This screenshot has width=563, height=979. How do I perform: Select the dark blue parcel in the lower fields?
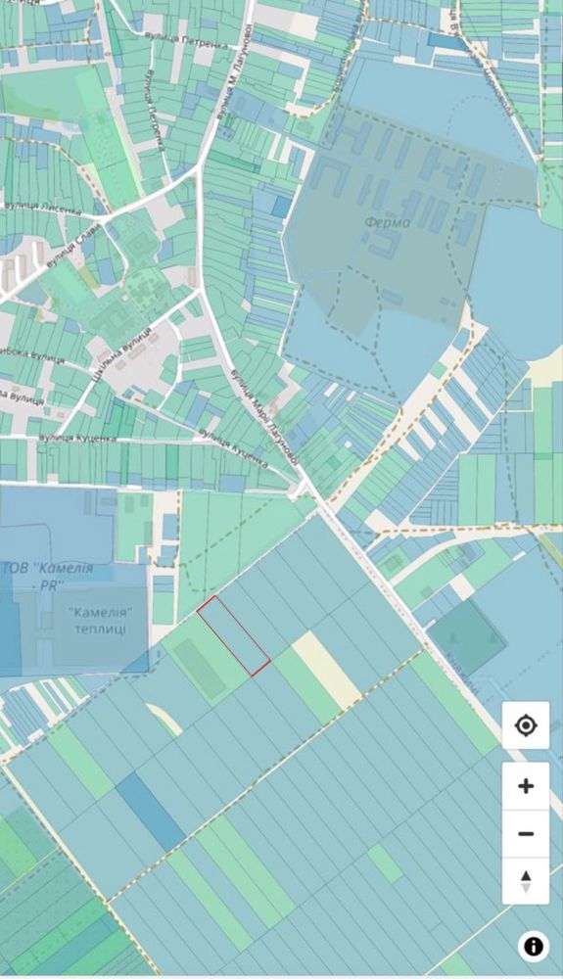(151, 813)
